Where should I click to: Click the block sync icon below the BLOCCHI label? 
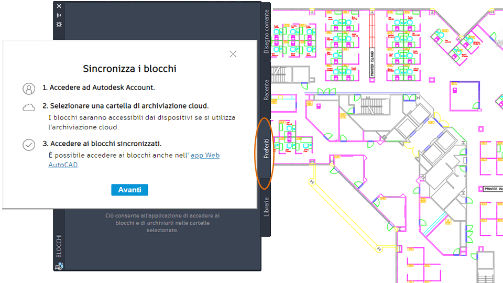tap(59, 266)
